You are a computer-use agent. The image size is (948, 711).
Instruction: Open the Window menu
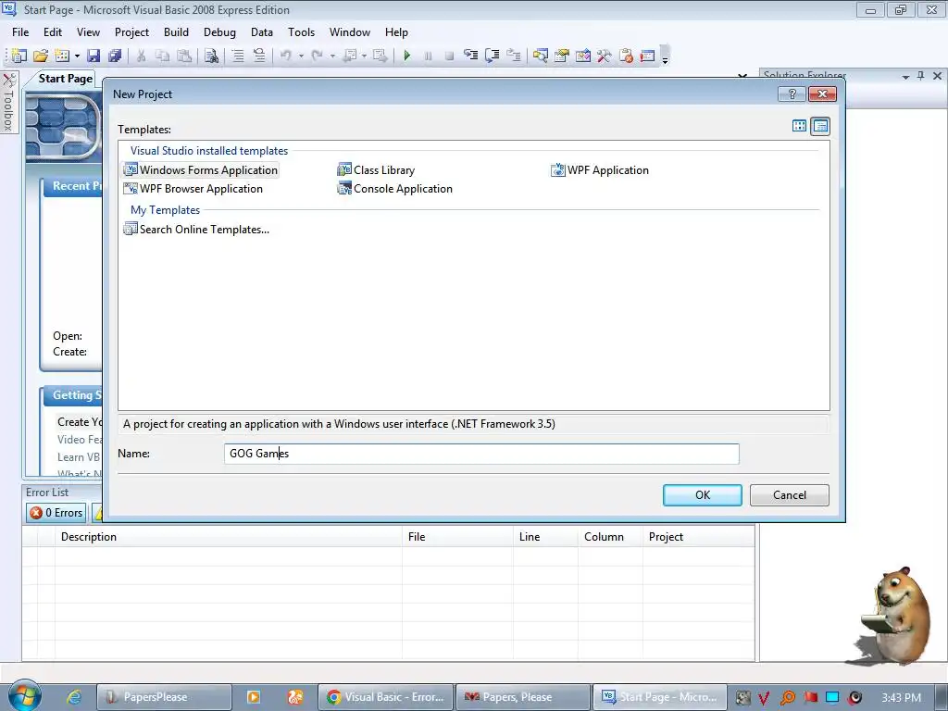pyautogui.click(x=349, y=32)
